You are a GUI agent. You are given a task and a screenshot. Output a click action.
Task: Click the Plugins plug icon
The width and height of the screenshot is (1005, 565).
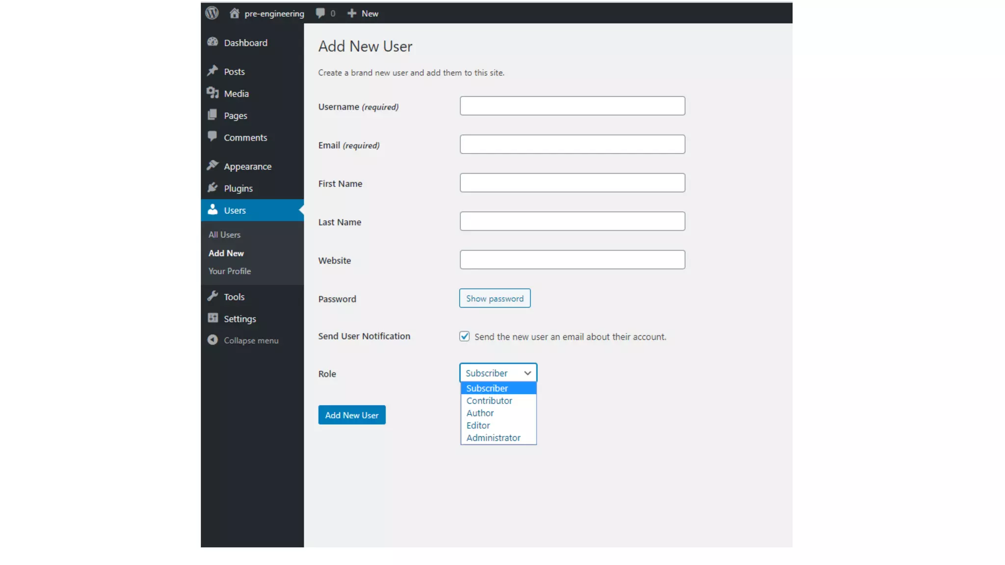[212, 188]
